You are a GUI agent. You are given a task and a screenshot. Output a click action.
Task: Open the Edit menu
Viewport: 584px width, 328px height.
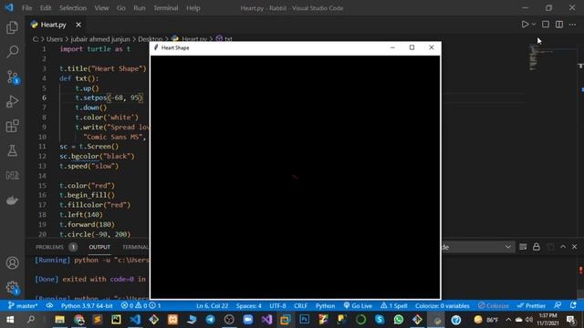click(x=46, y=8)
